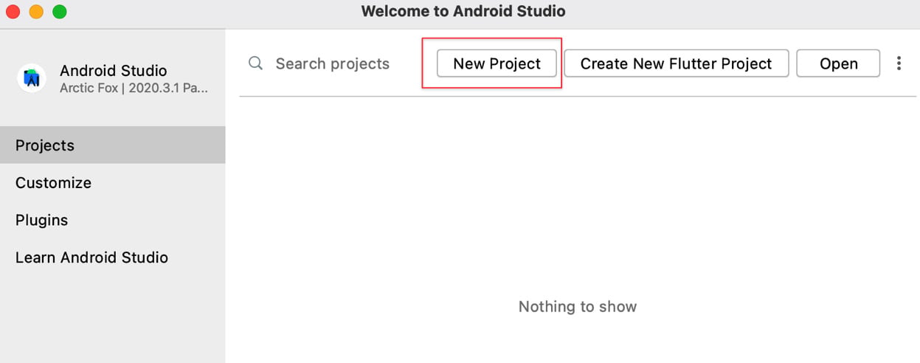Click the magnifier search icon
Image resolution: width=920 pixels, height=363 pixels.
(256, 63)
